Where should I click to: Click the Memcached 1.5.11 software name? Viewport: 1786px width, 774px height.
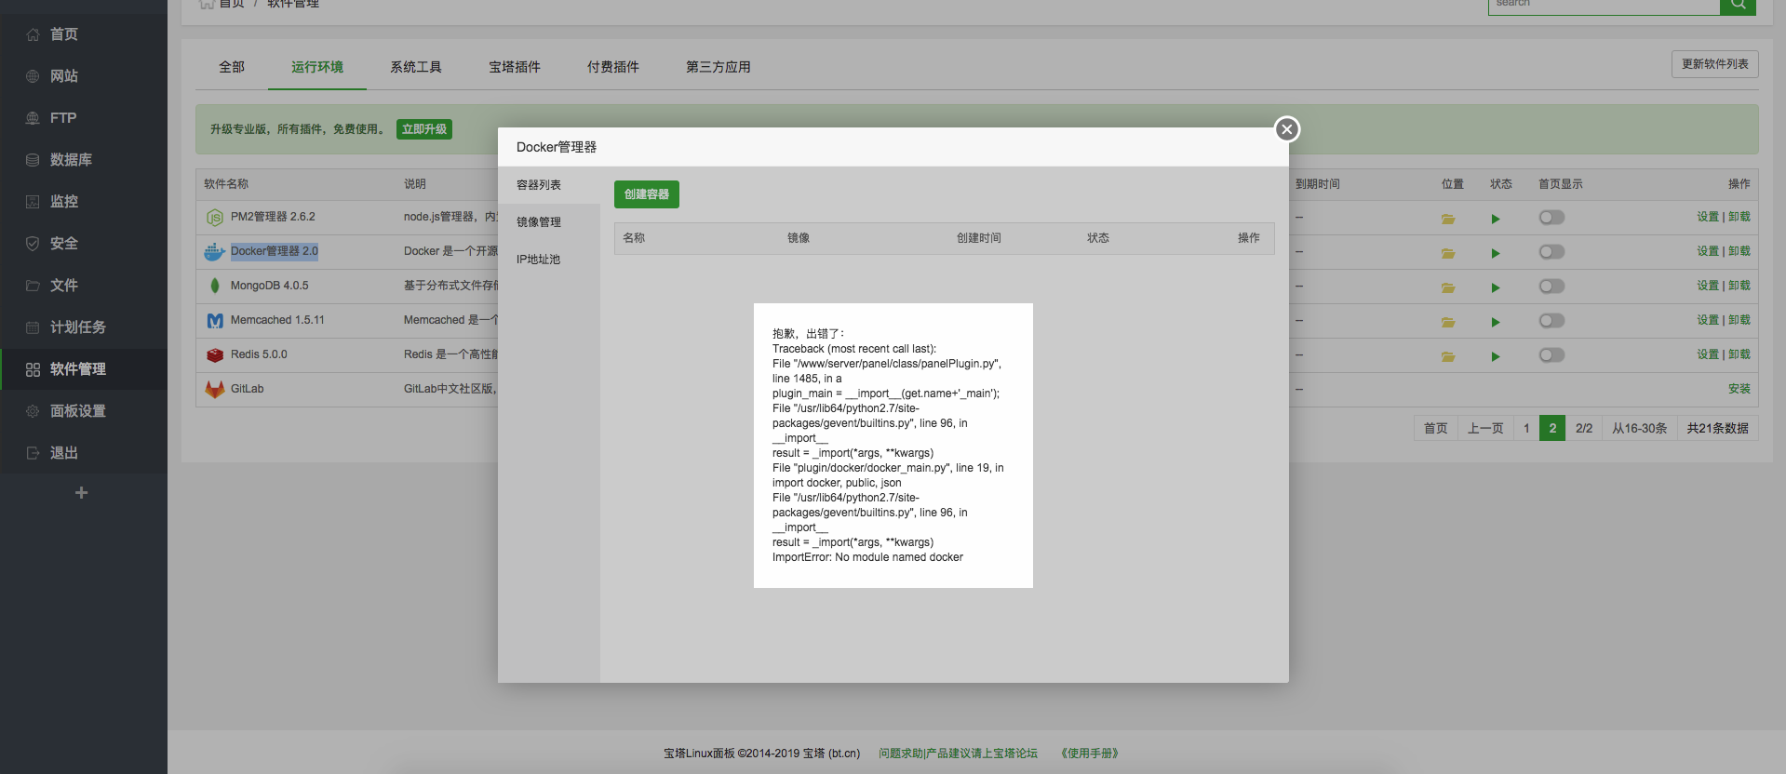[277, 320]
